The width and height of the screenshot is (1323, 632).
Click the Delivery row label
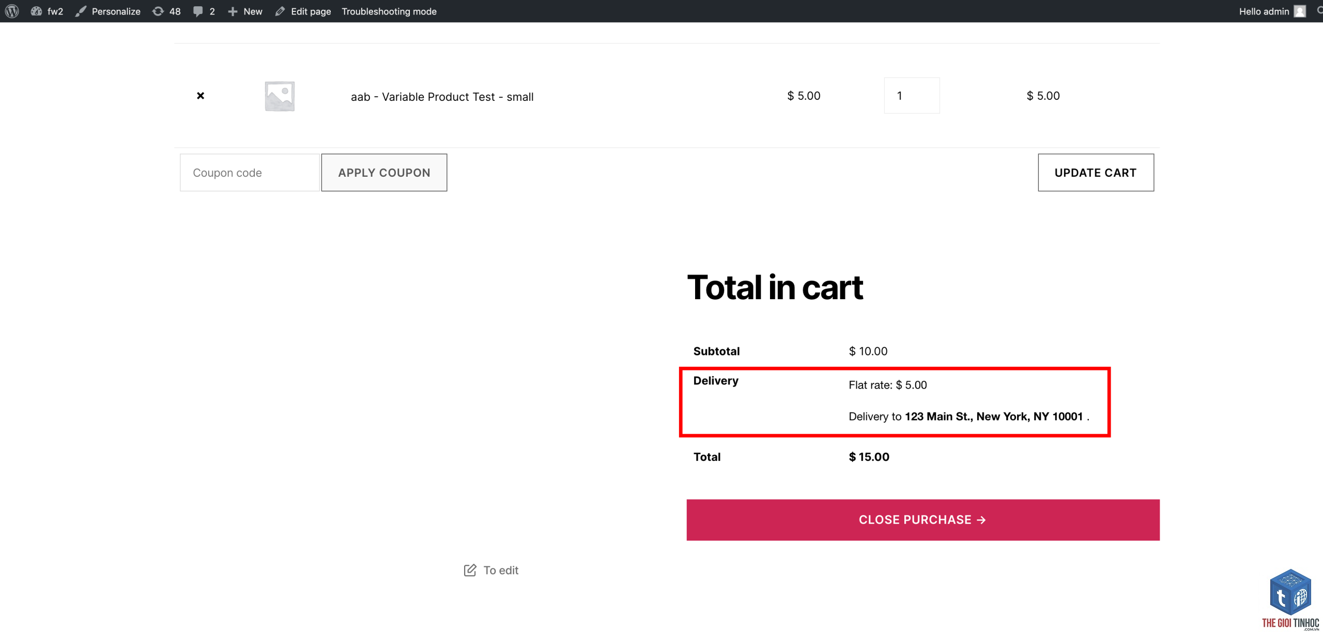tap(716, 381)
